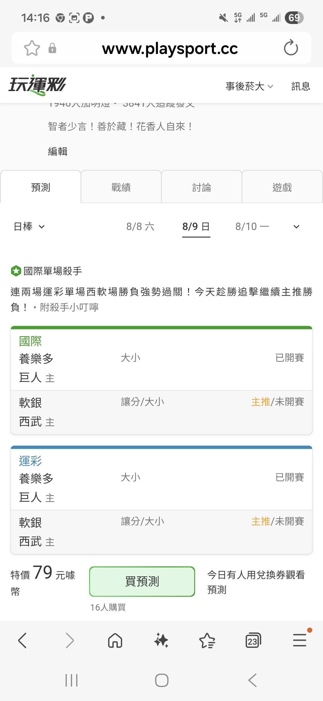Viewport: 323px width, 701px height.
Task: Select the 8/10 一 date
Action: pos(252,226)
